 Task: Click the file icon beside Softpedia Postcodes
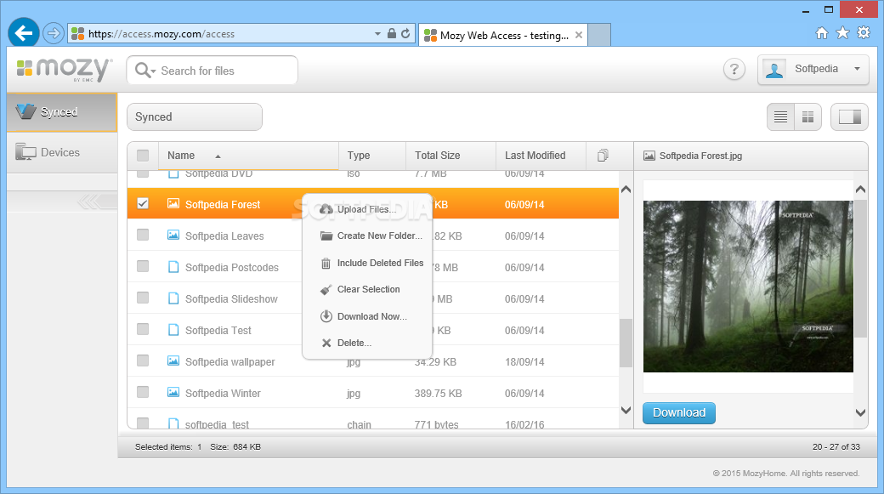pos(173,267)
